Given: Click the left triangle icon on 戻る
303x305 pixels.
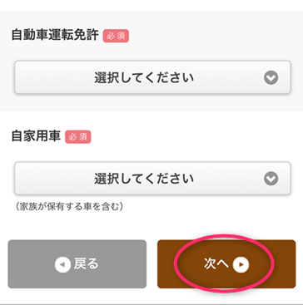Looking at the screenshot, I should 62,264.
